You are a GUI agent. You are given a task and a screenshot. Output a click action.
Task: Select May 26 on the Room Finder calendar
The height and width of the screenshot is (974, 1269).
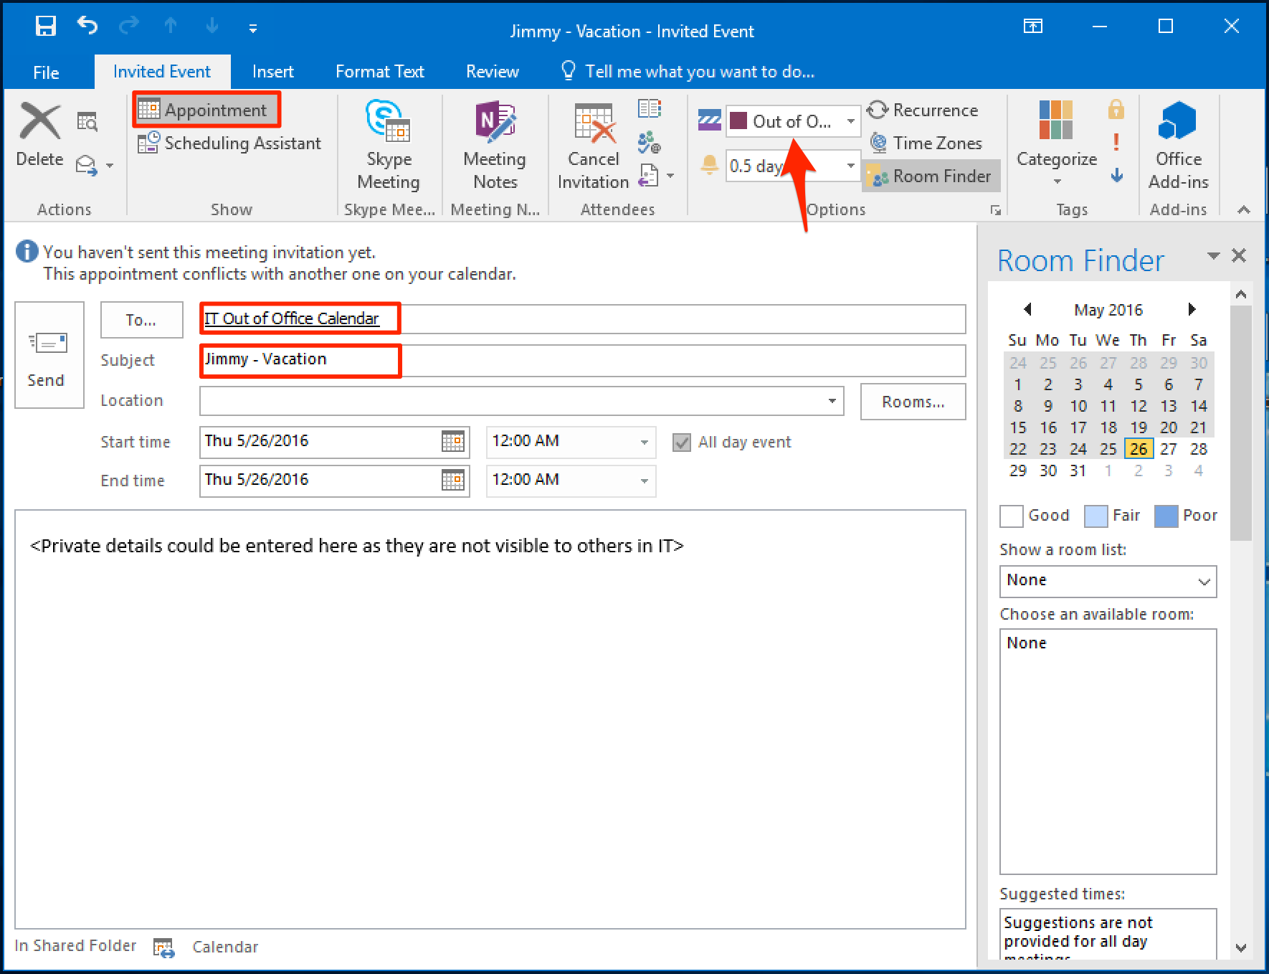1139,449
